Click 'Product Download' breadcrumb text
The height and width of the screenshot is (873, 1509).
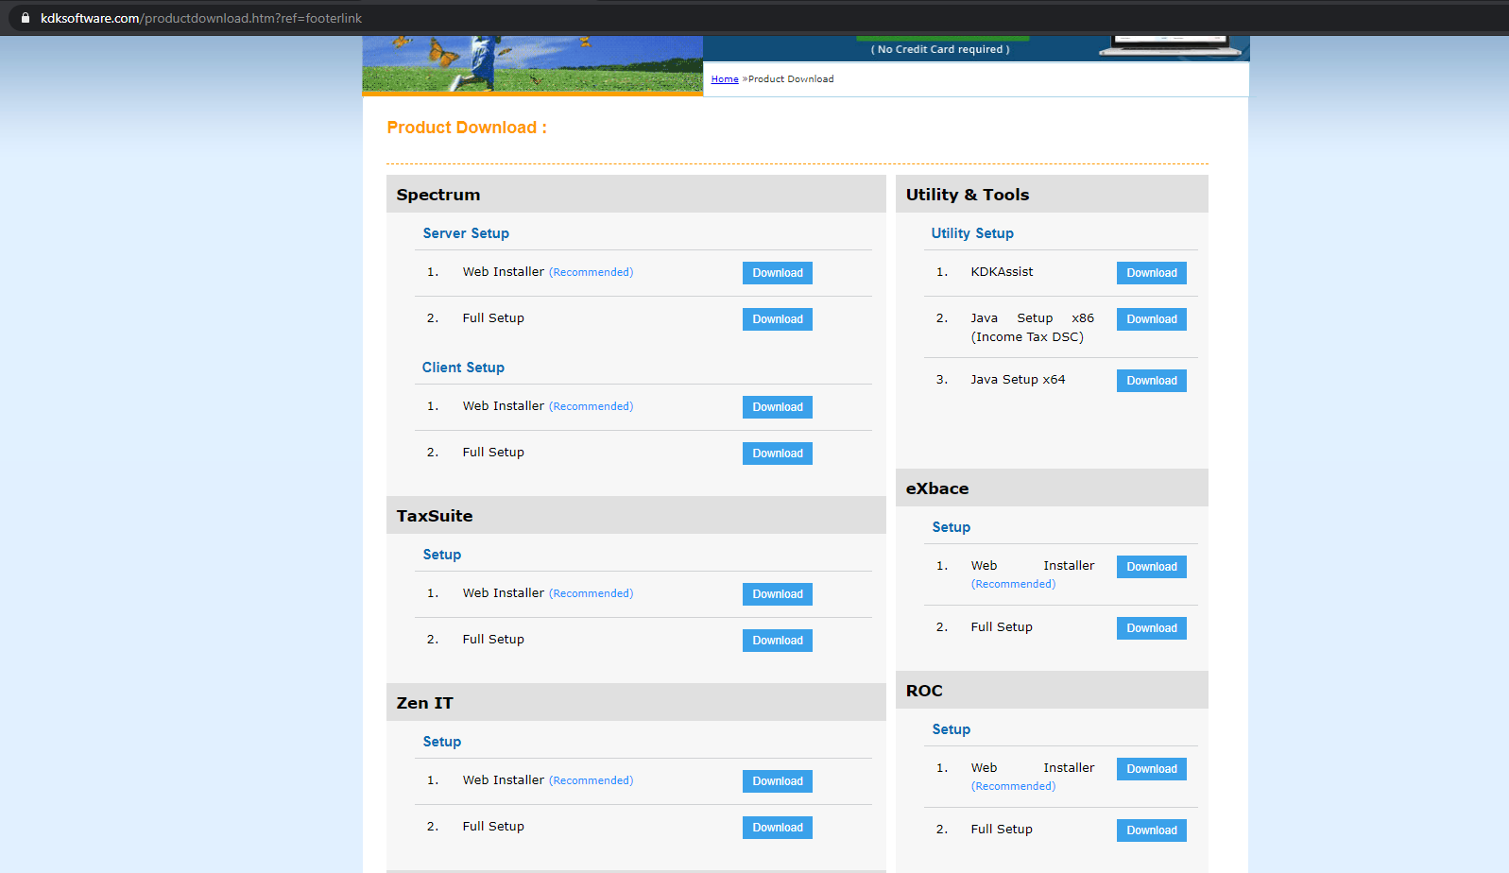coord(791,79)
